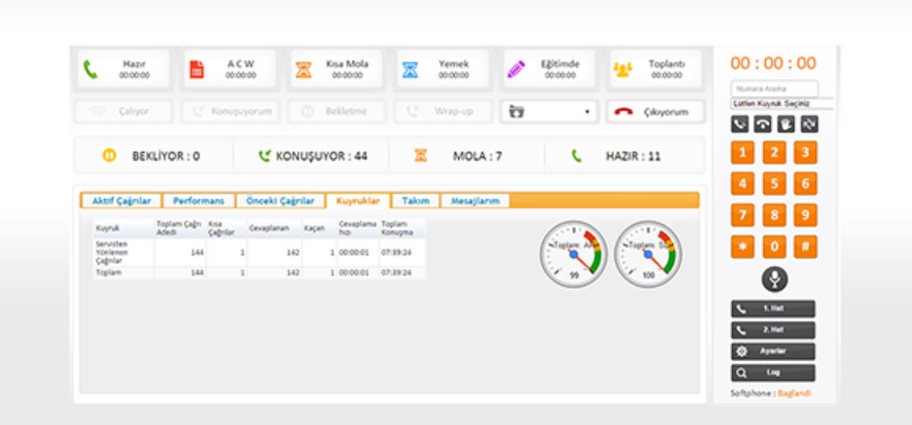
Task: Select the 1. Hat line button
Action: [773, 309]
